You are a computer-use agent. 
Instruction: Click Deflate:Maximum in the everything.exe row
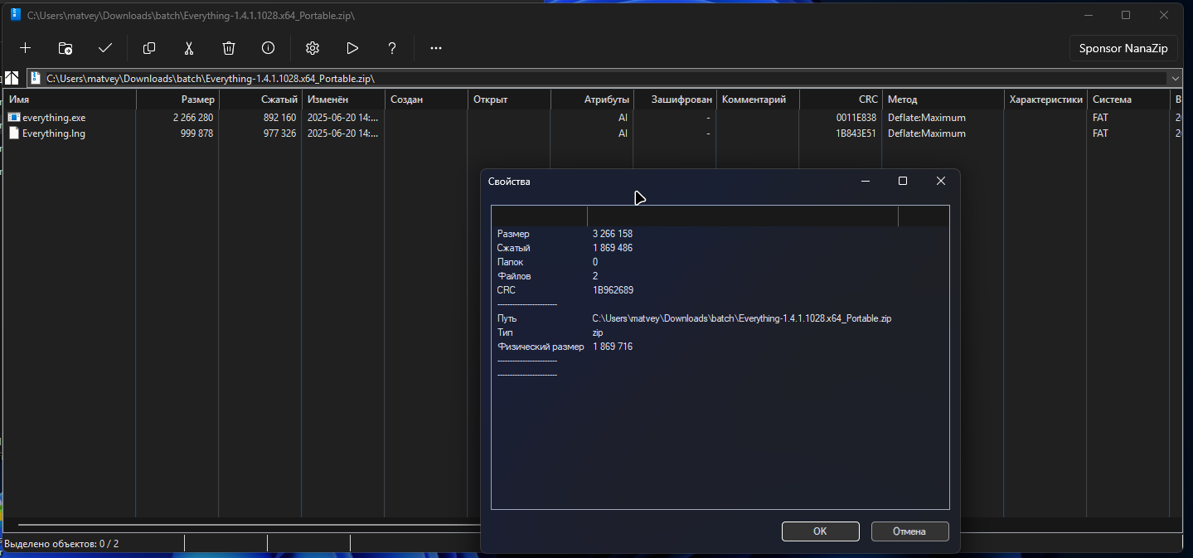[x=927, y=118]
